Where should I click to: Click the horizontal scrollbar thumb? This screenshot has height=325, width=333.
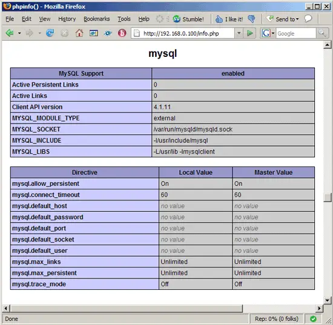(x=127, y=308)
